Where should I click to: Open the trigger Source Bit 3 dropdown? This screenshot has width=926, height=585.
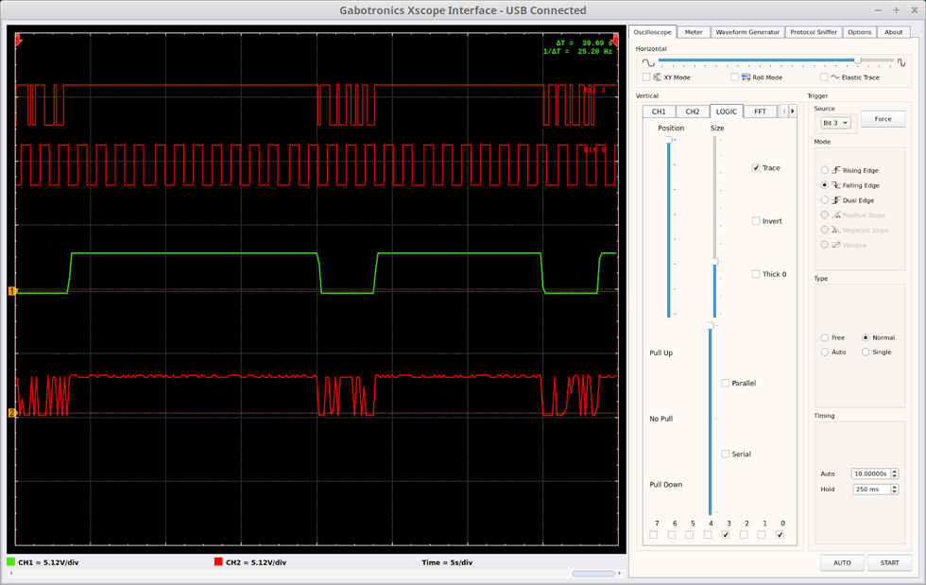(835, 123)
